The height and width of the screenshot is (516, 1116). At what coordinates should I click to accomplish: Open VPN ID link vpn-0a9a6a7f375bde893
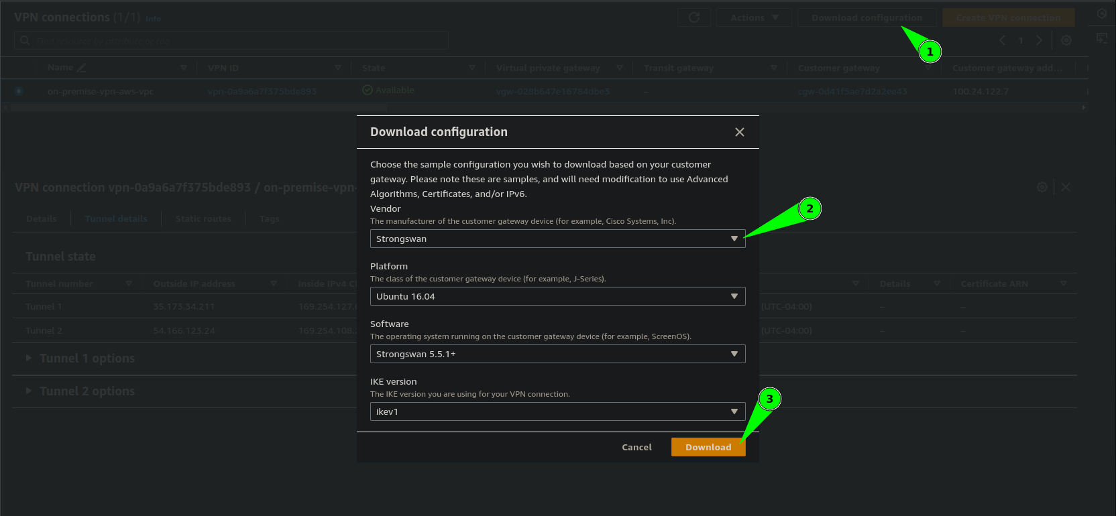(262, 91)
